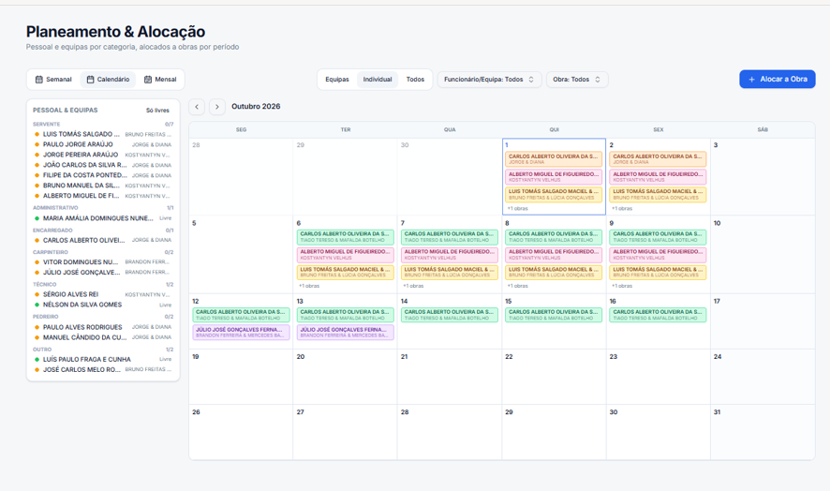Screen dimensions: 830x491
Task: Show +1 obras on day 7
Action: [413, 286]
